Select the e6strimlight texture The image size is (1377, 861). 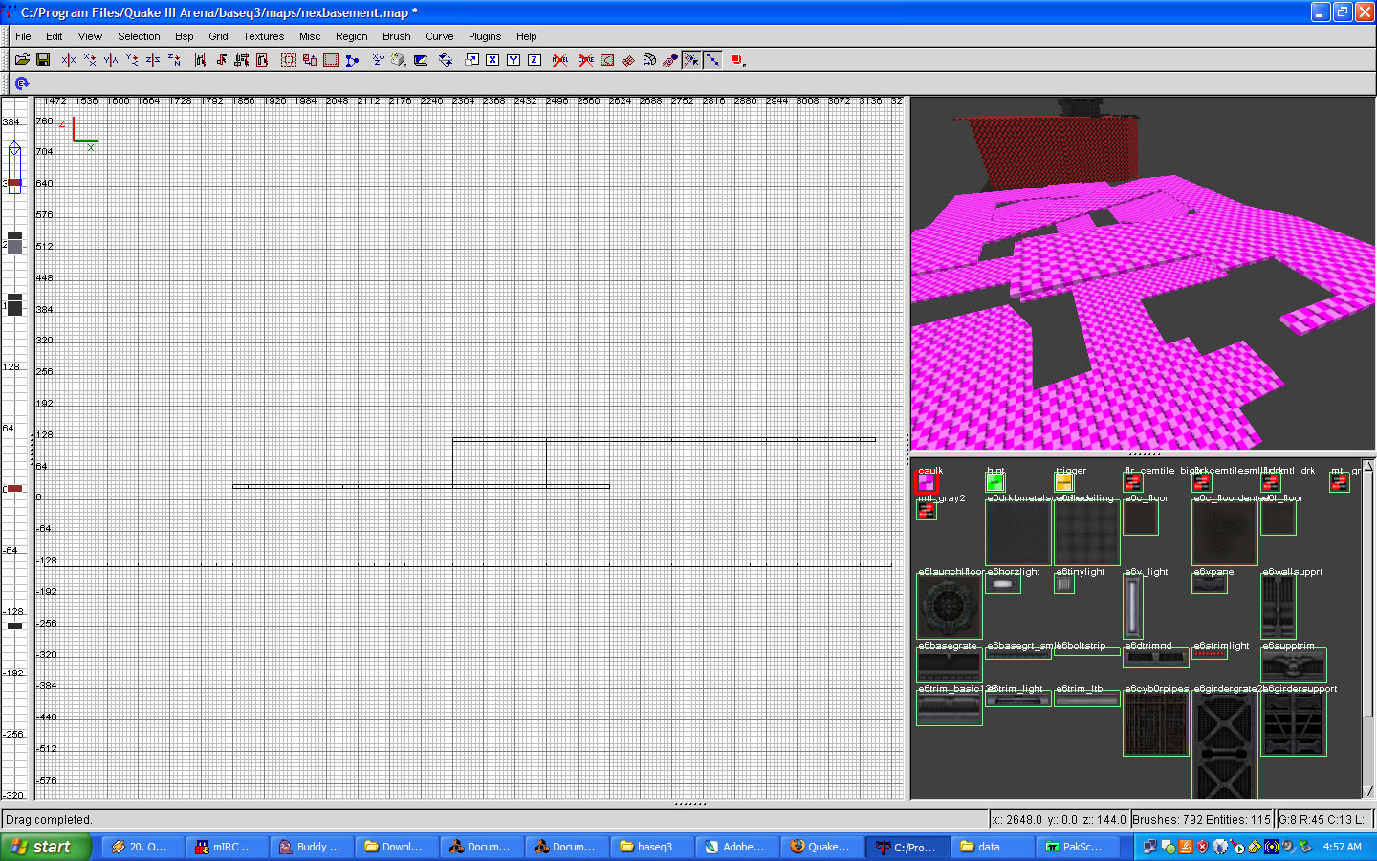(x=1210, y=654)
